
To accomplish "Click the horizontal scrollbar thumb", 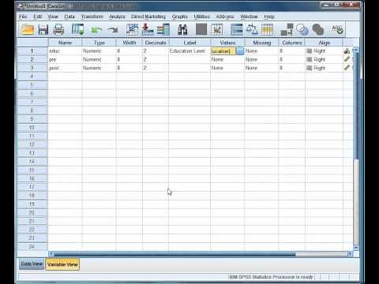I will [174, 254].
